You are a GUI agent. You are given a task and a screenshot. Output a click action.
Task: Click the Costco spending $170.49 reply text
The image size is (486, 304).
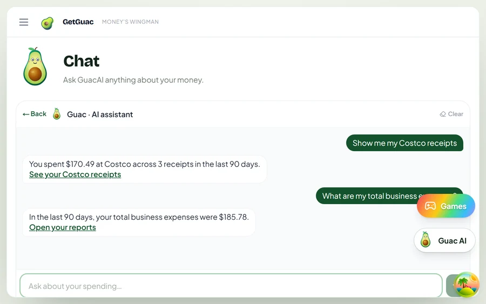[x=144, y=164]
